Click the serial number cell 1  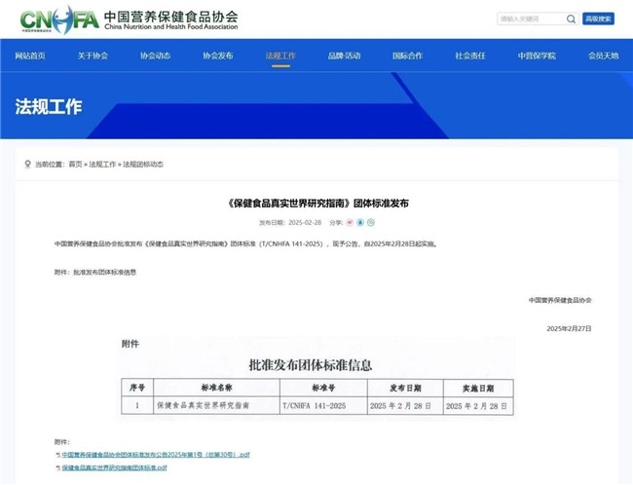(x=137, y=405)
